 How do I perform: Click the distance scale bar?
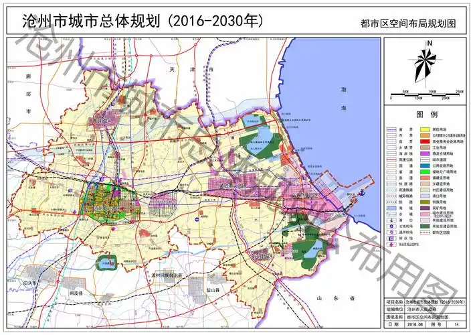(x=425, y=94)
